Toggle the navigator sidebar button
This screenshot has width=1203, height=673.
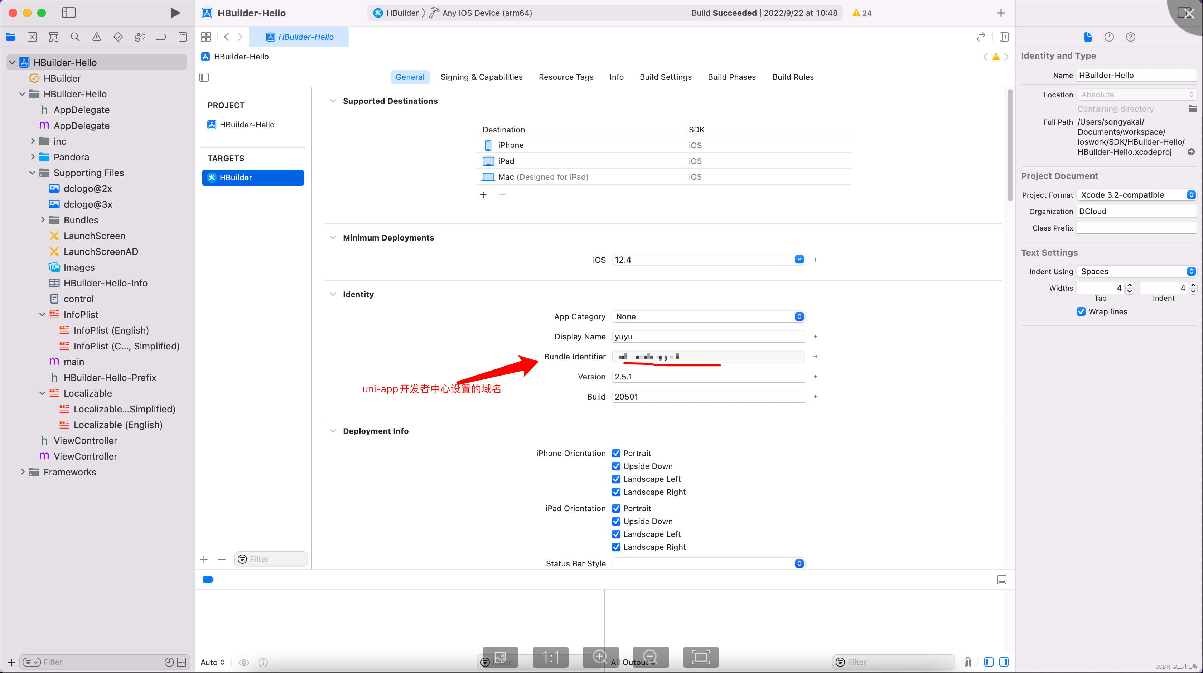pyautogui.click(x=69, y=13)
